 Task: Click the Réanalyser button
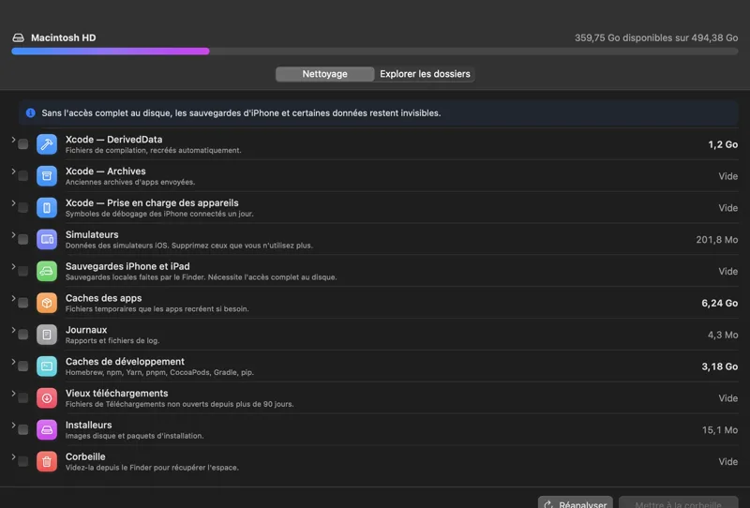click(x=575, y=502)
